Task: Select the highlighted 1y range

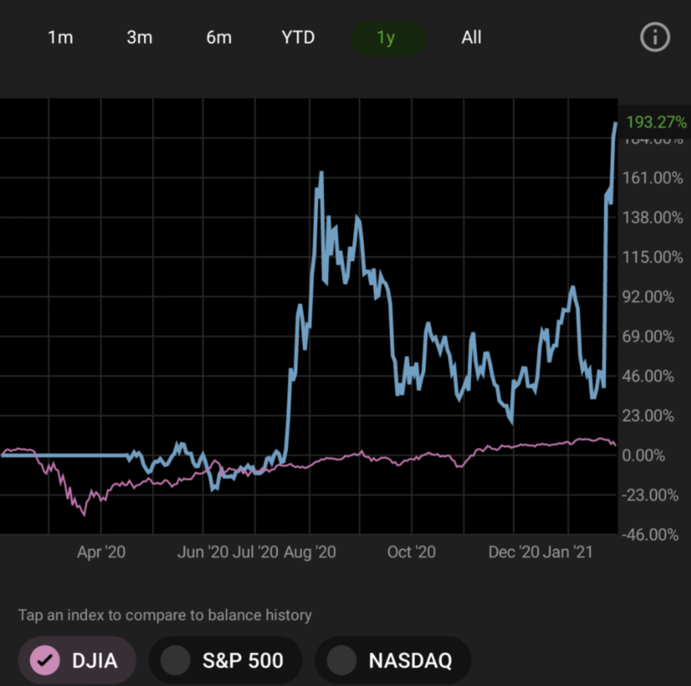Action: click(386, 38)
